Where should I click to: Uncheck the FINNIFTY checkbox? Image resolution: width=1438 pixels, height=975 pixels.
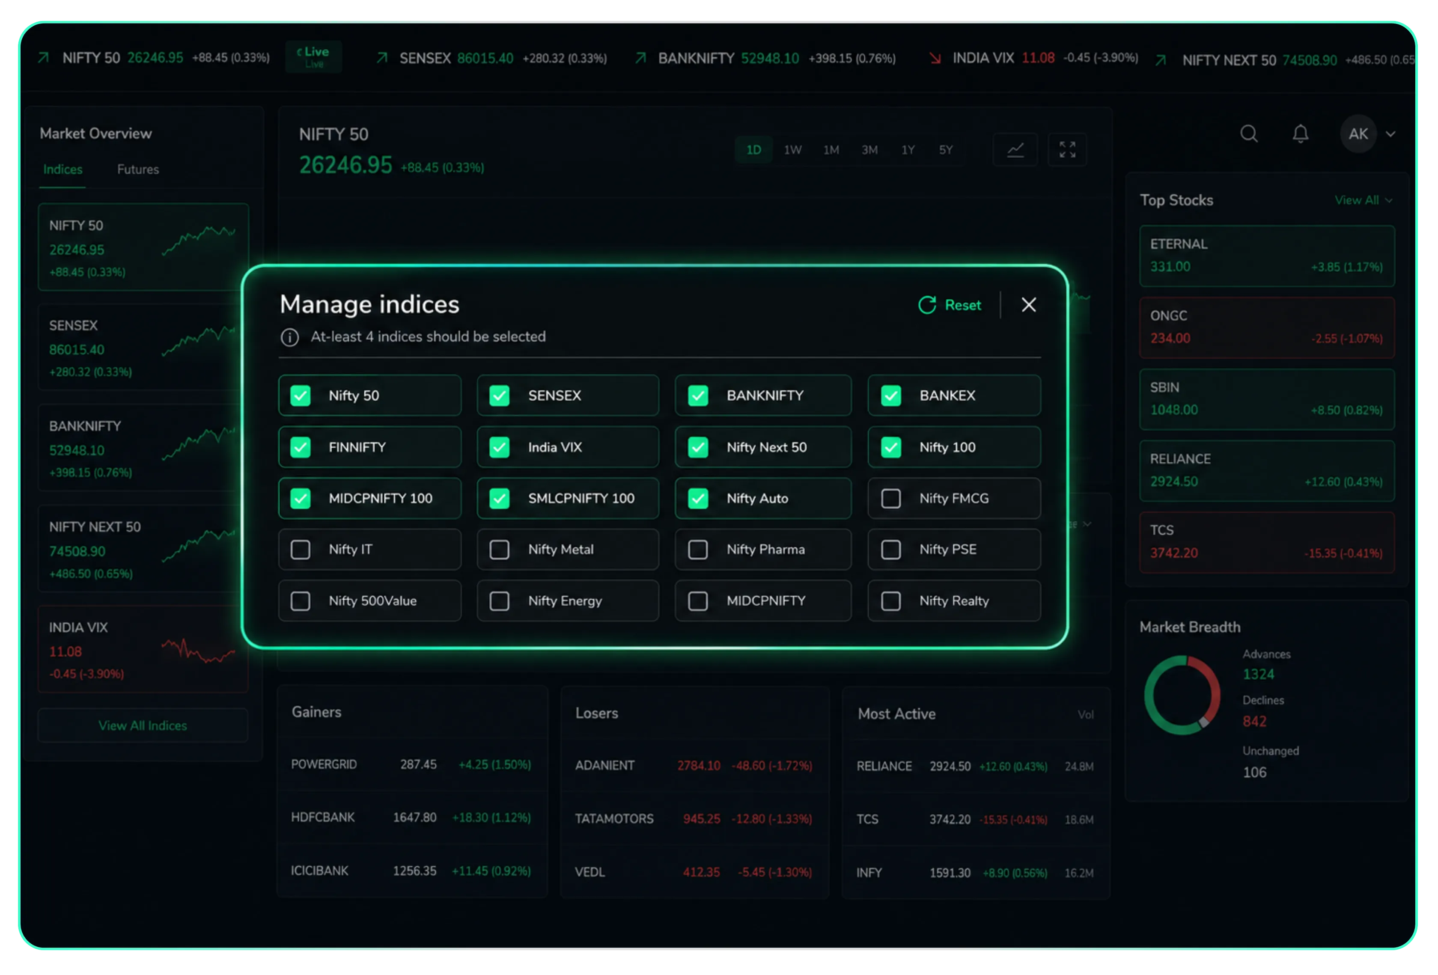coord(300,447)
